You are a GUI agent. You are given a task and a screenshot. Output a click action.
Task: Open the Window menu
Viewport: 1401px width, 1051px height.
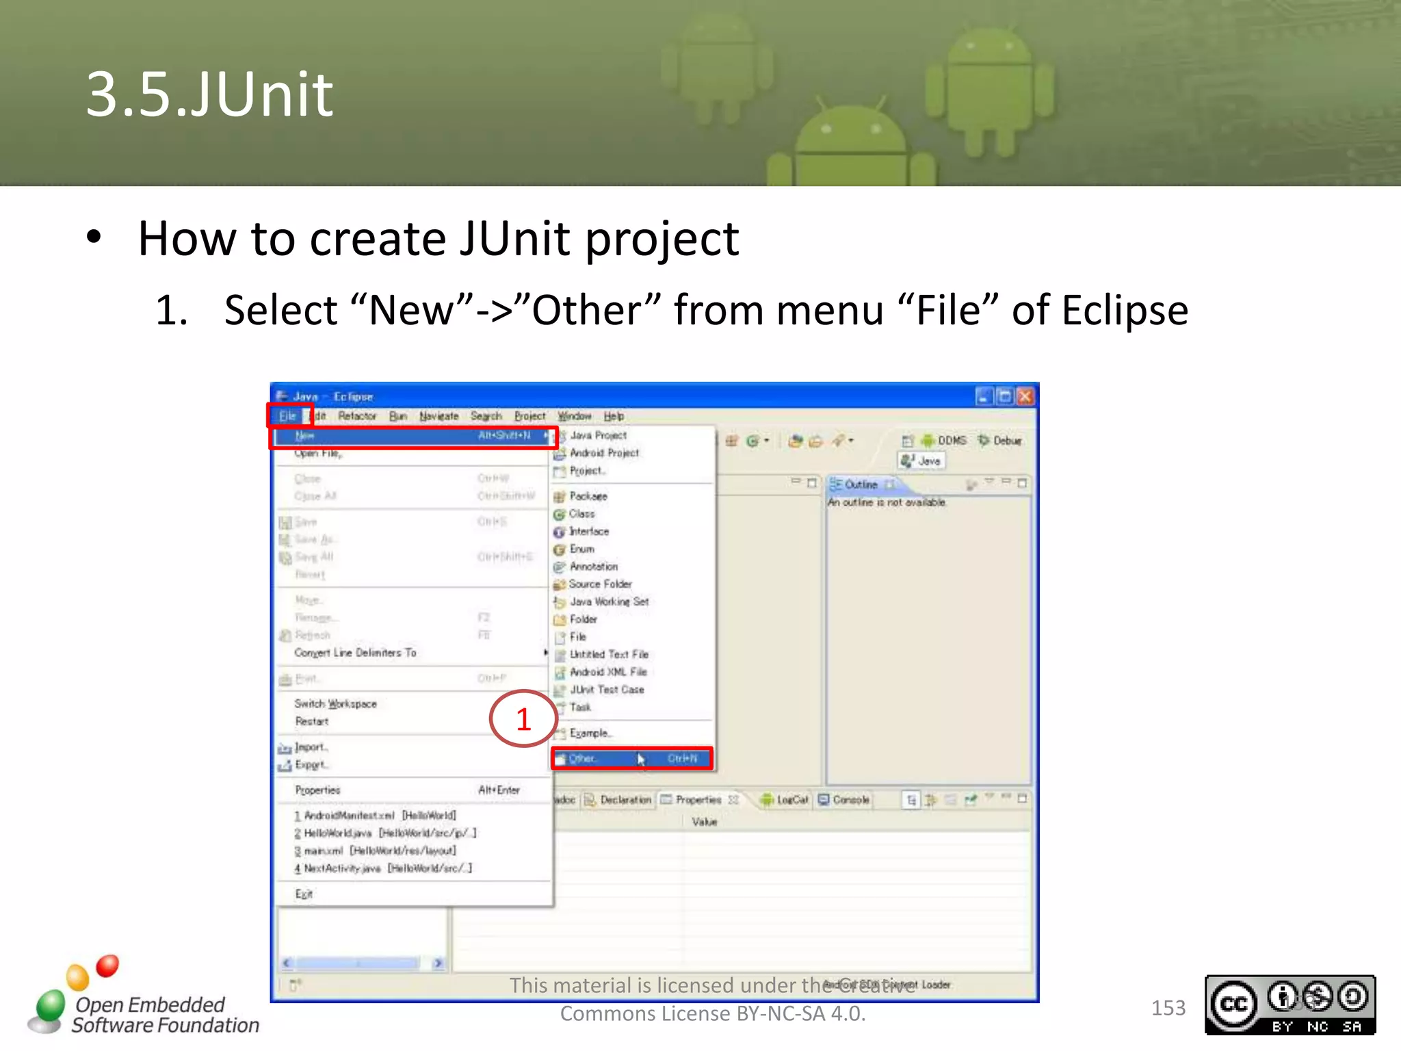575,415
